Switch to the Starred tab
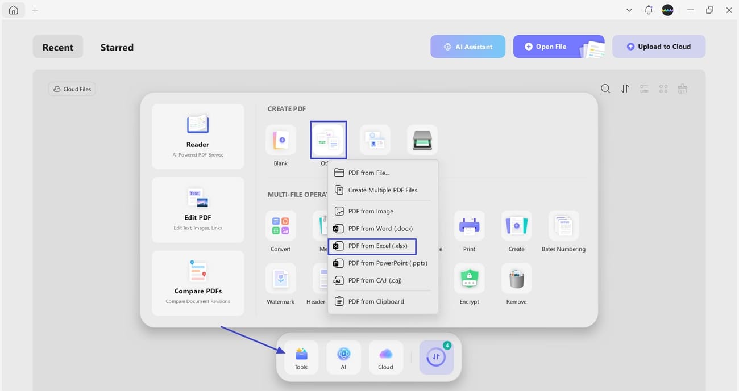Viewport: 739px width, 391px height. (117, 47)
